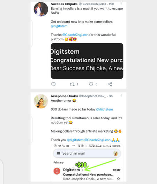Open @digitstem mention in Success's tweet

(59, 26)
